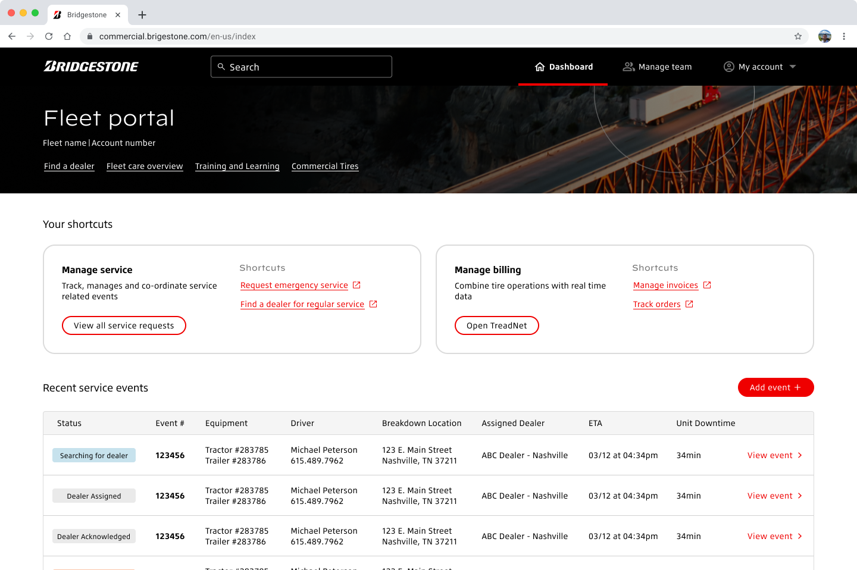
Task: Open the browser profile avatar
Action: point(825,36)
